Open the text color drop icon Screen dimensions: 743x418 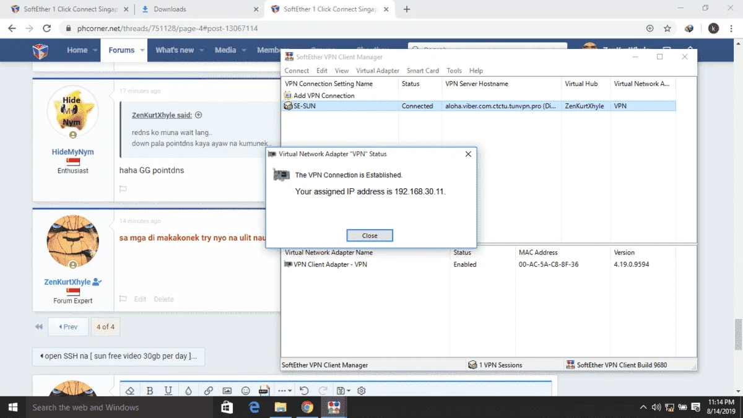click(188, 391)
